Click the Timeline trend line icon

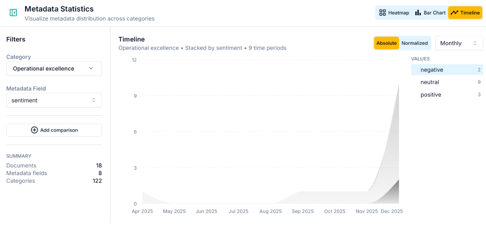(455, 13)
